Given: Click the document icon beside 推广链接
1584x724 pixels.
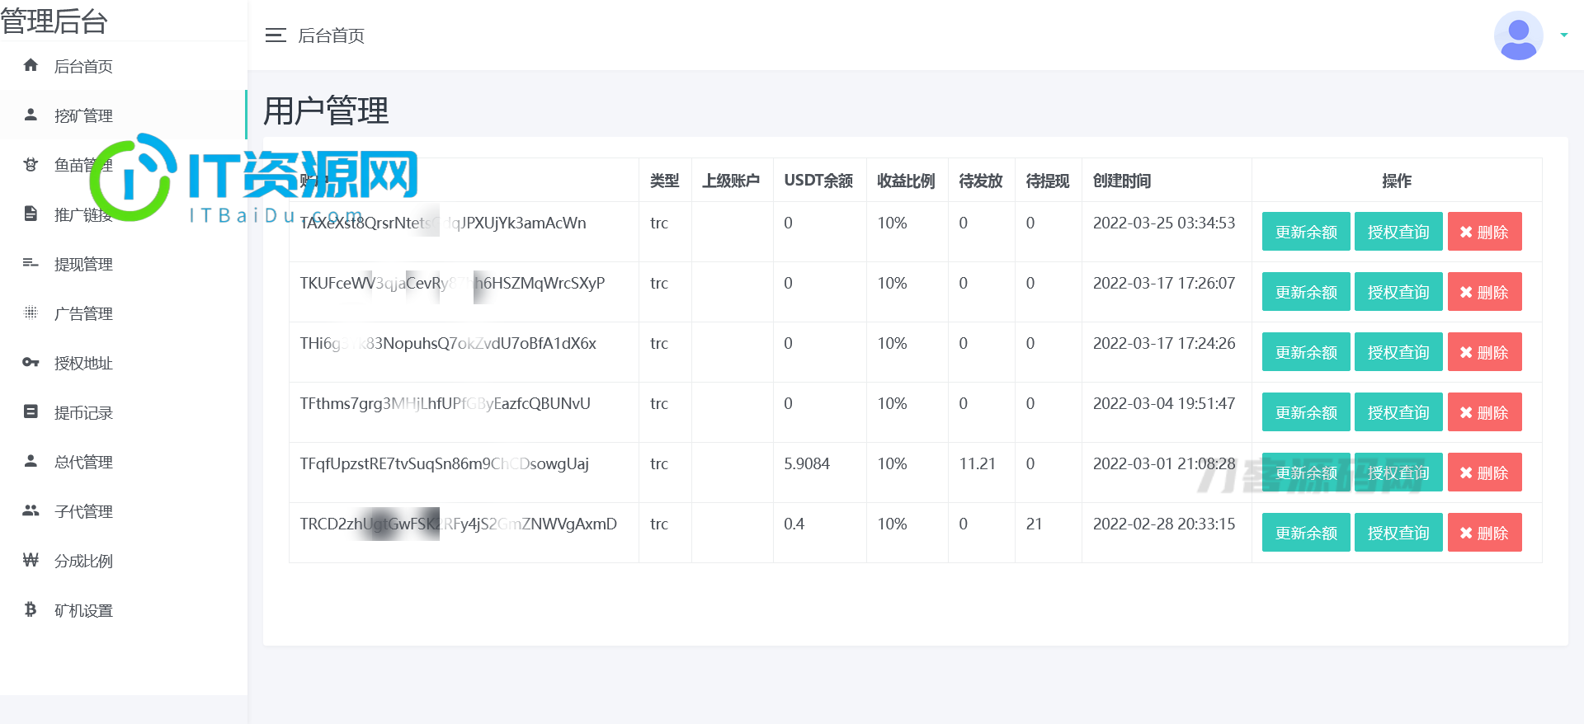Looking at the screenshot, I should click(x=31, y=214).
